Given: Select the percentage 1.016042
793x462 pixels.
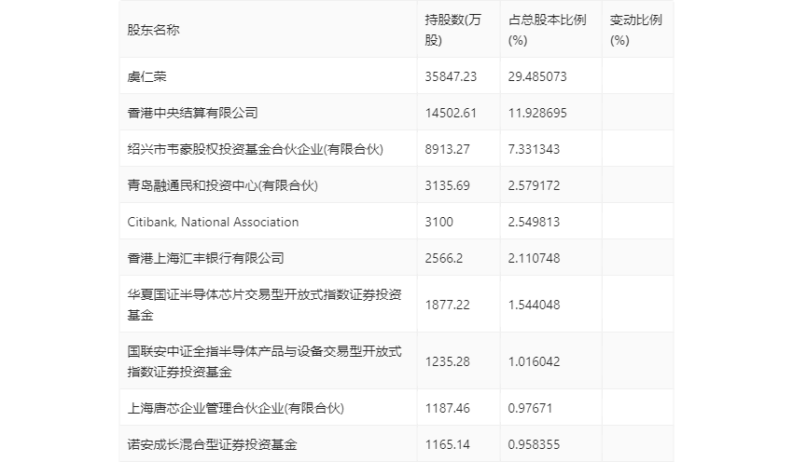Looking at the screenshot, I should tap(534, 361).
